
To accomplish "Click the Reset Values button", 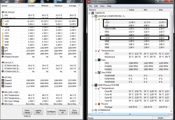I will pos(27,112).
